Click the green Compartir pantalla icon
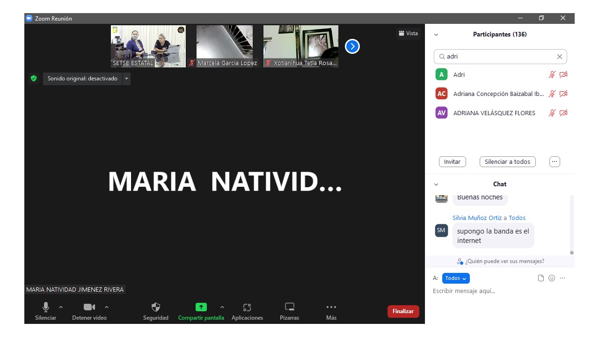 [201, 308]
